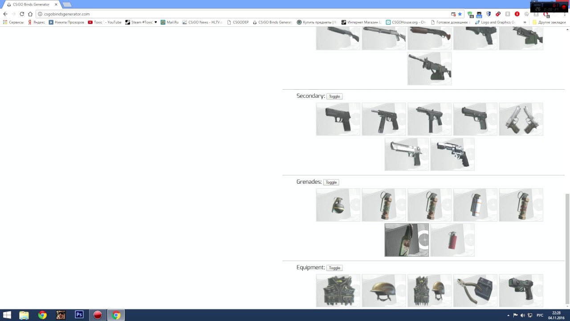Viewport: 570px width, 321px height.
Task: Open the volume control in tray
Action: tap(523, 315)
